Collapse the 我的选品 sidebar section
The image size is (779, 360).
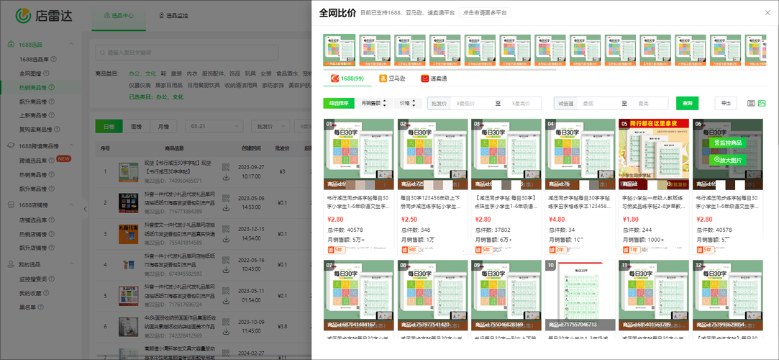click(x=71, y=264)
